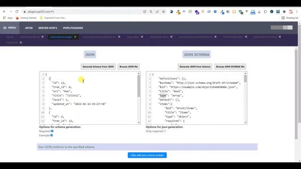
Task: Open the Getting Started bookmark
Action: (26, 18)
